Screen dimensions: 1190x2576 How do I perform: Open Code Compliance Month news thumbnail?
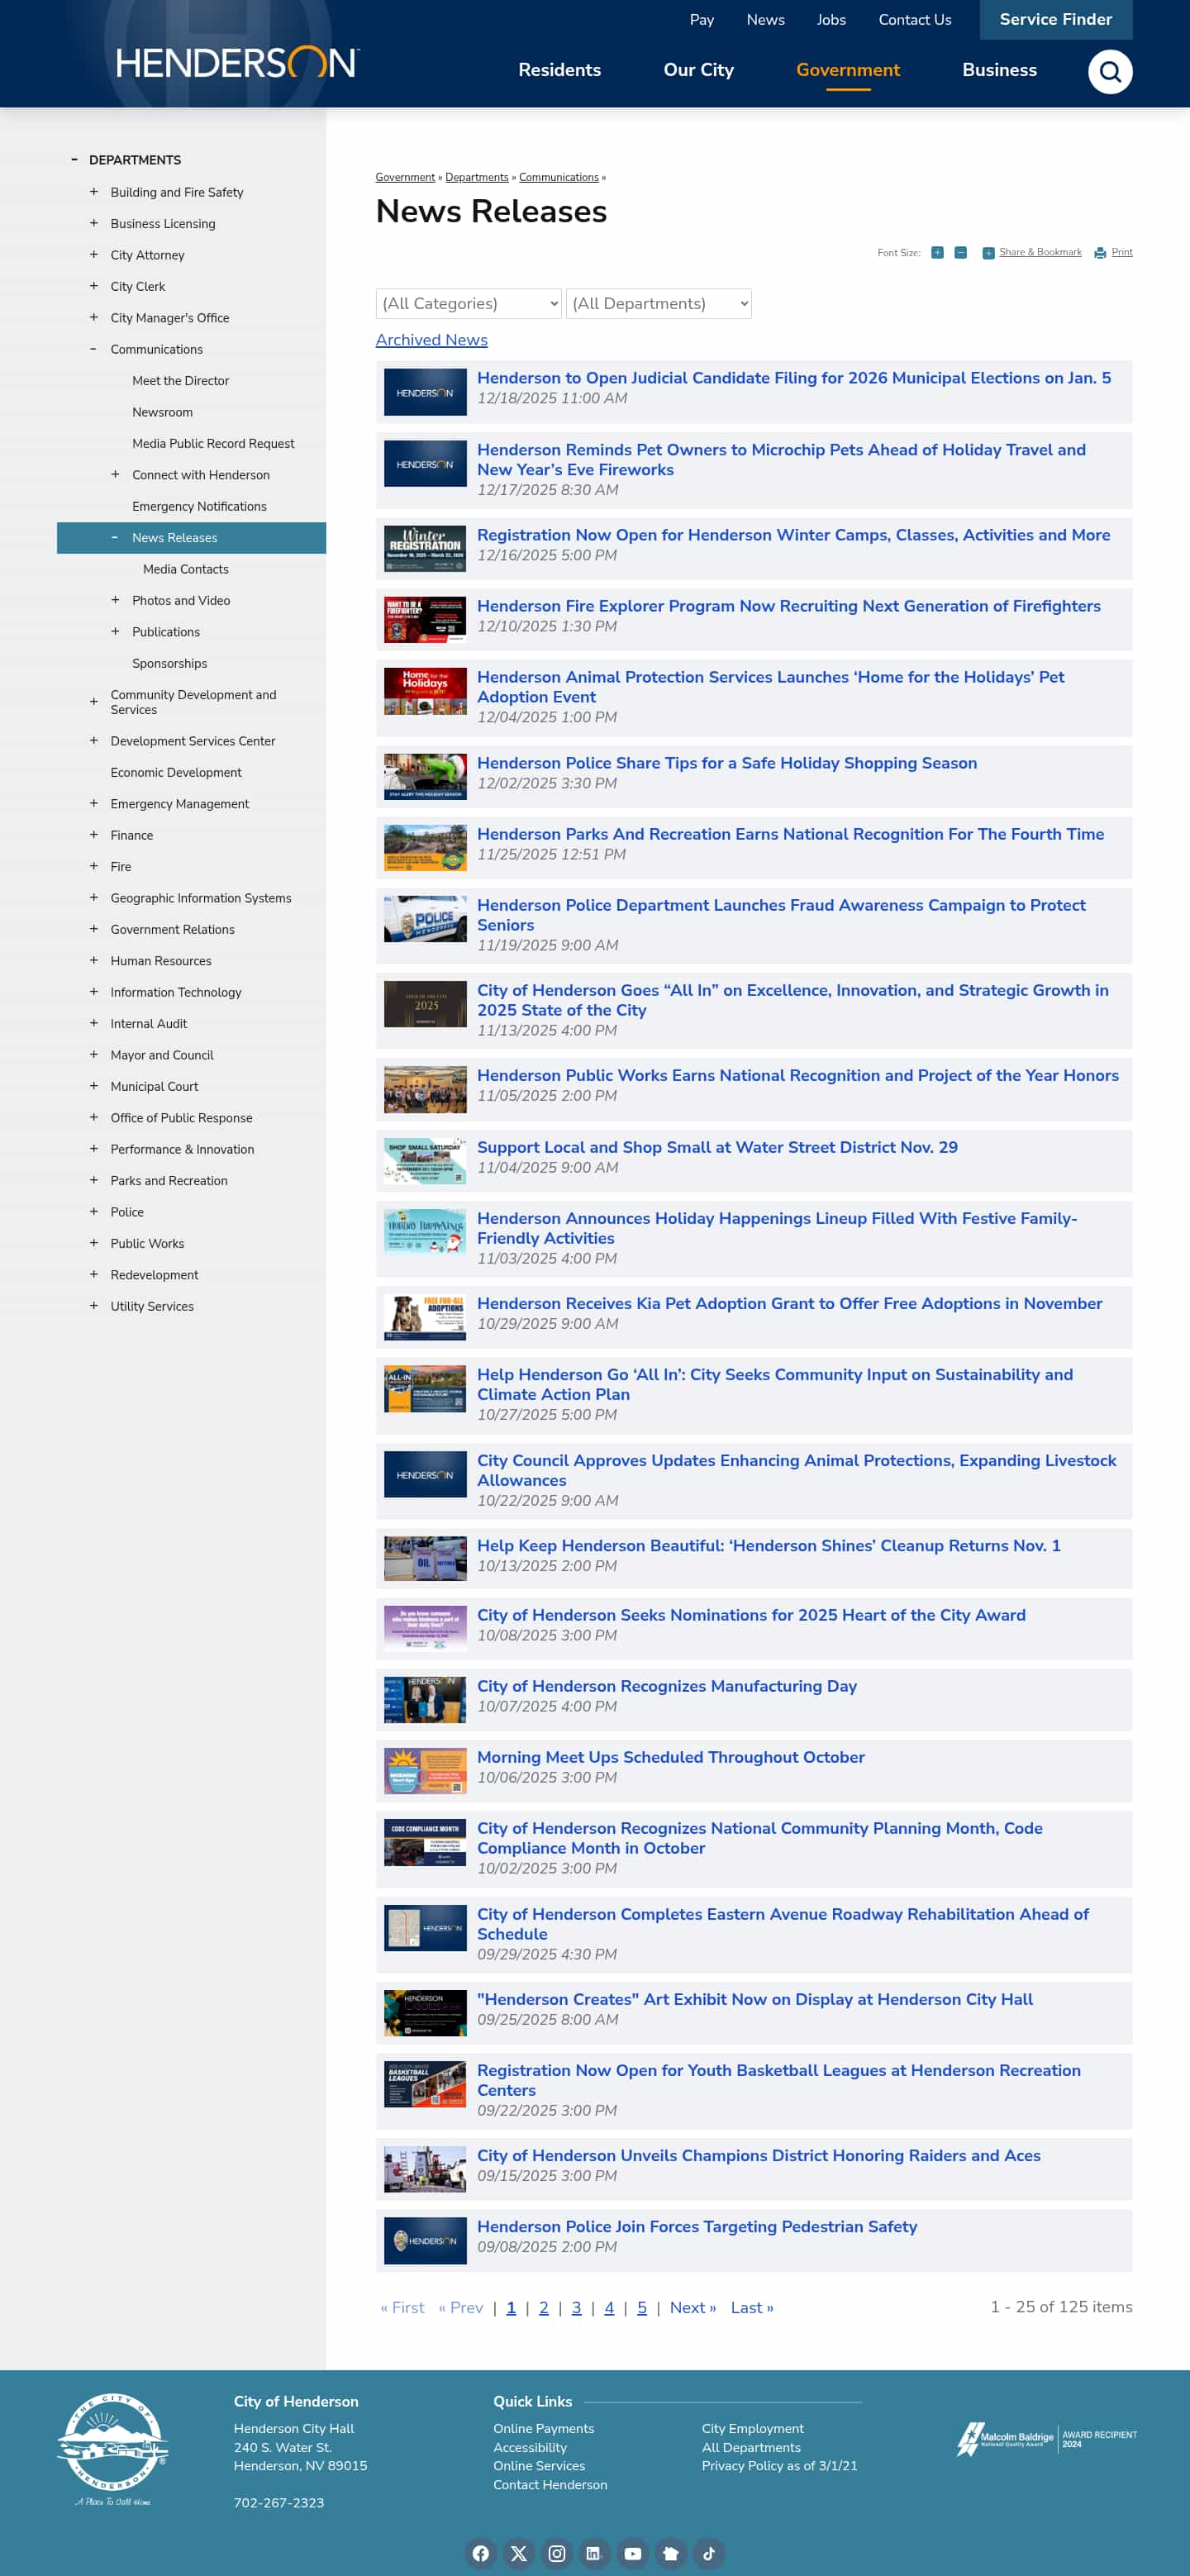pyautogui.click(x=425, y=1842)
